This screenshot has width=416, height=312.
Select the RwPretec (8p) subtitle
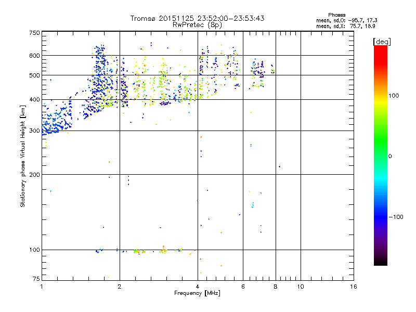(197, 24)
